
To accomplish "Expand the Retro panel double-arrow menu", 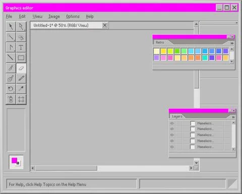I will pyautogui.click(x=232, y=43).
